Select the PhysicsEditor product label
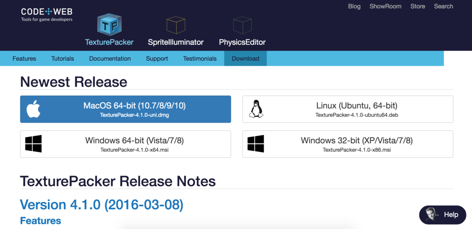The width and height of the screenshot is (472, 229). click(242, 42)
